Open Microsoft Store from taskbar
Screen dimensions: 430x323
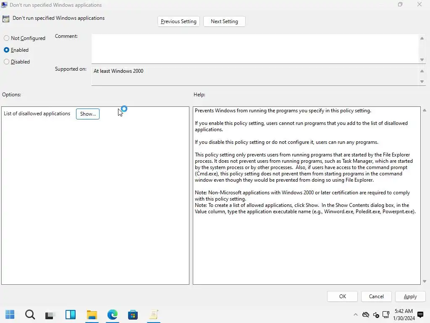pyautogui.click(x=133, y=315)
